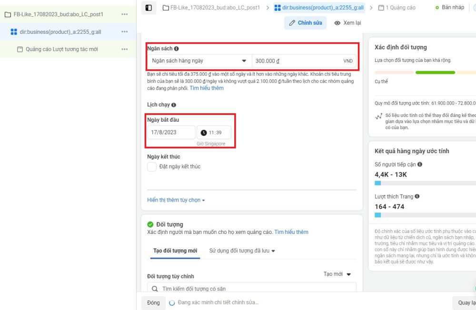Click the Lượt thích Trang estimate bar

click(x=425, y=215)
